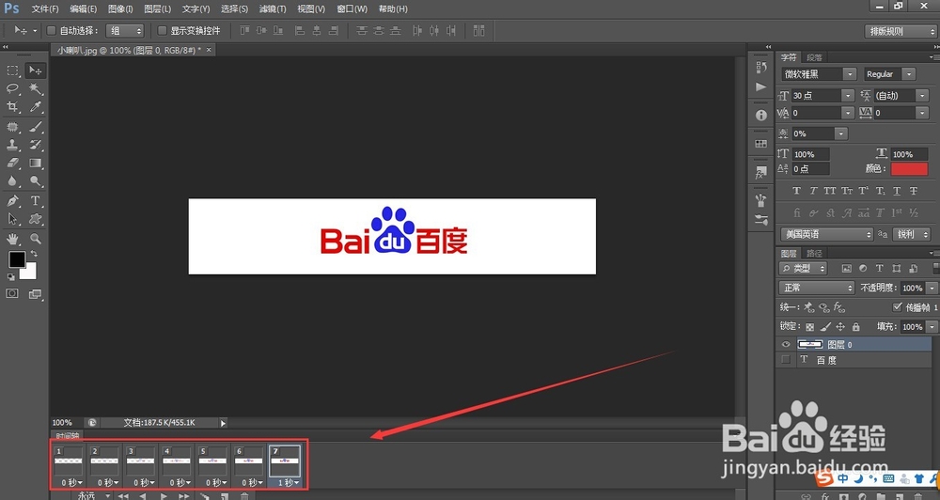940x500 pixels.
Task: Toggle faux italic text style
Action: pyautogui.click(x=813, y=191)
